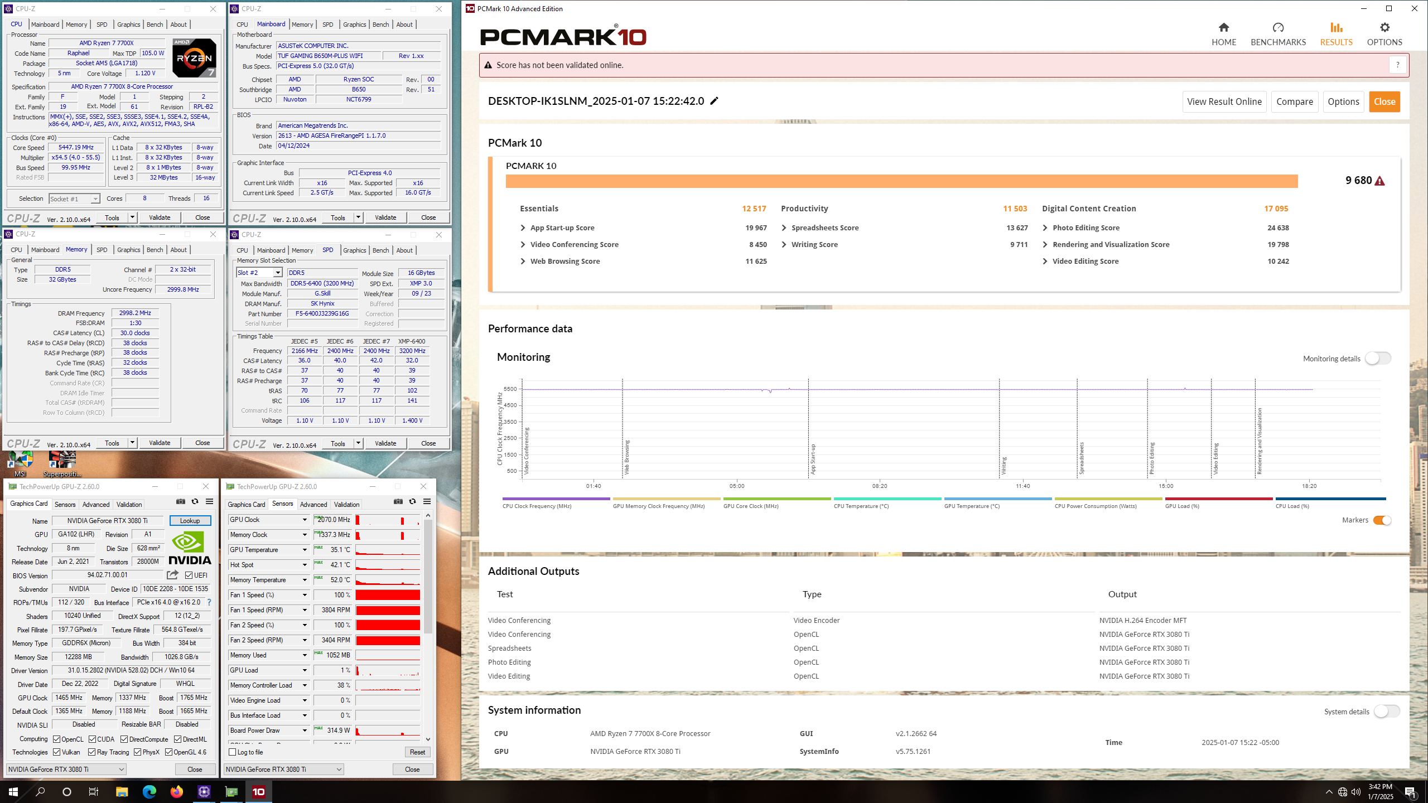Screen dimensions: 1428x803
Task: Toggle the UEFI checkbox in GPU-Z
Action: (x=189, y=575)
